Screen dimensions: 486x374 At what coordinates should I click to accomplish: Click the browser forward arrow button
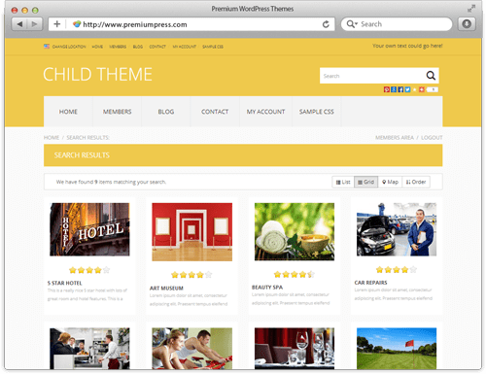(x=35, y=24)
